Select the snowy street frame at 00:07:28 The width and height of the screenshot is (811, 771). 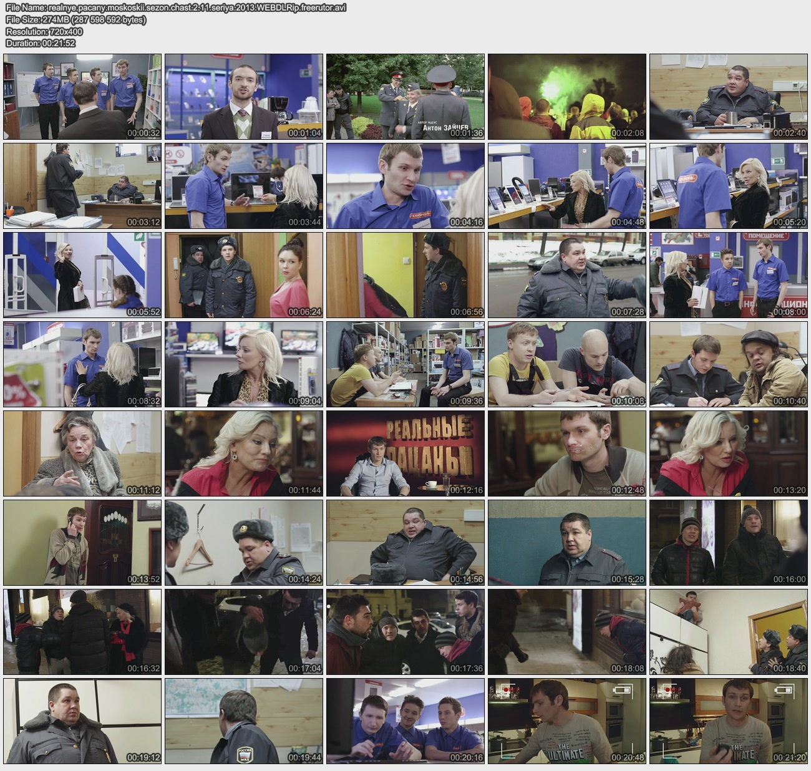pos(567,275)
